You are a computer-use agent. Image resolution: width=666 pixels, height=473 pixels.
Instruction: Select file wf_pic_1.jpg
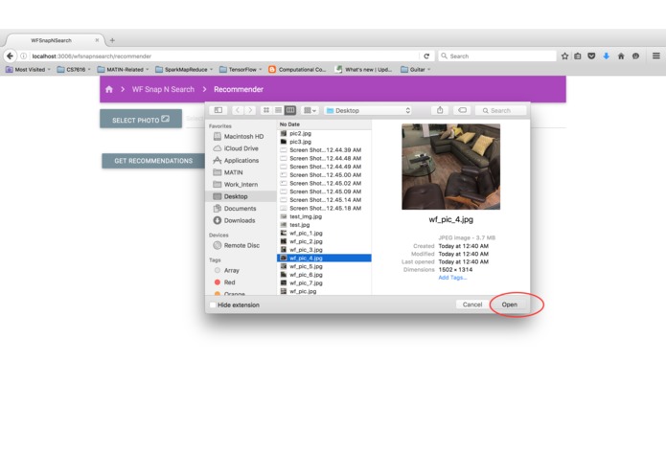click(x=324, y=233)
